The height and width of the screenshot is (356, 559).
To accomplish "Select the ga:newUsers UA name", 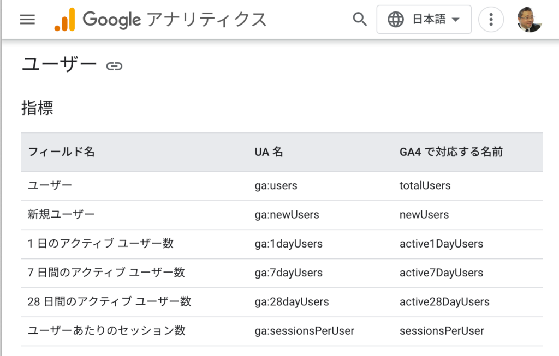I will click(x=287, y=215).
